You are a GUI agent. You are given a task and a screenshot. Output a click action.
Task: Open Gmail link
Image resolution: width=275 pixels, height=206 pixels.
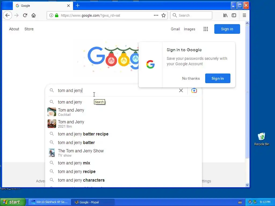175,29
